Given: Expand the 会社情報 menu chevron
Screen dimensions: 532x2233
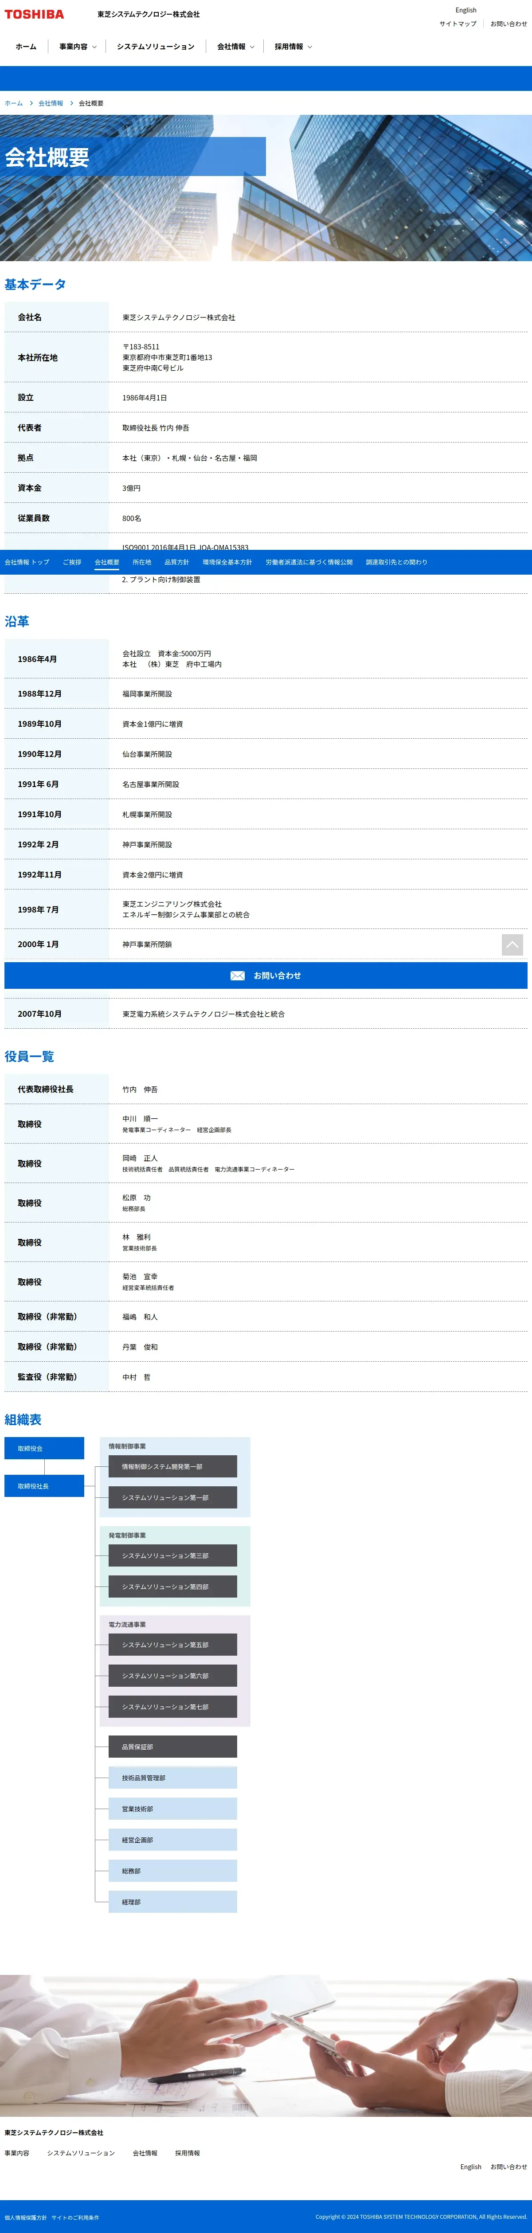Looking at the screenshot, I should click(252, 47).
